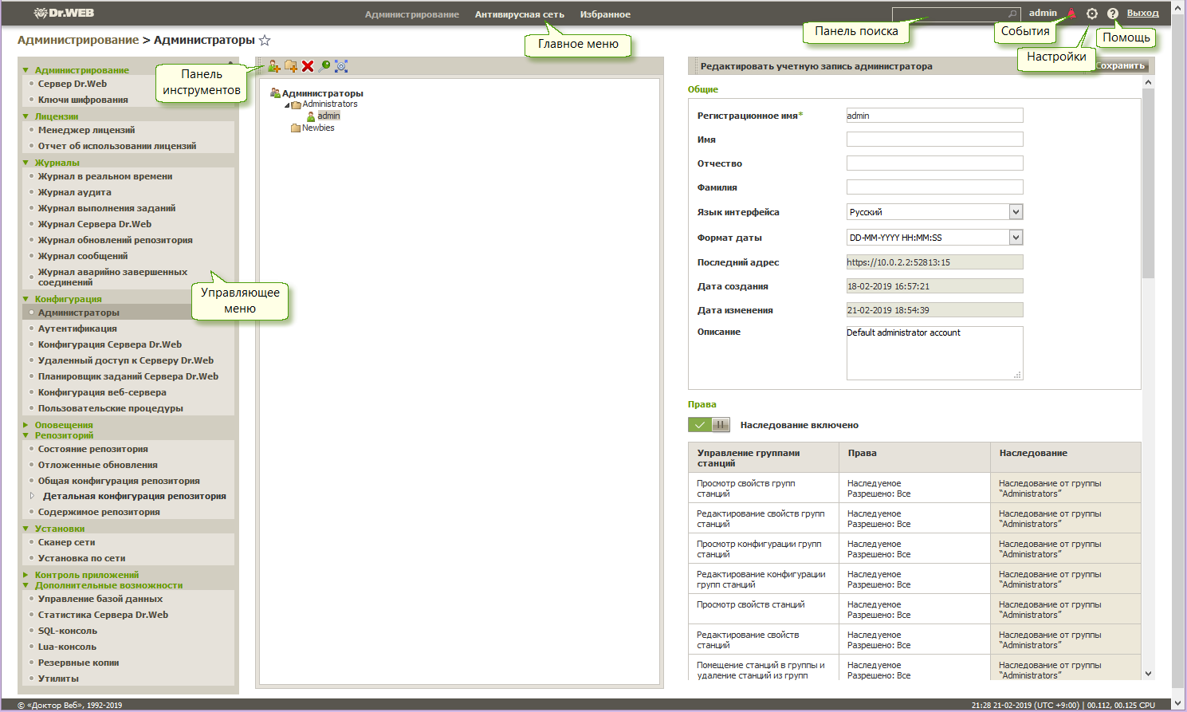
Task: Collapse the Репозиторий section in sidebar
Action: coord(26,436)
